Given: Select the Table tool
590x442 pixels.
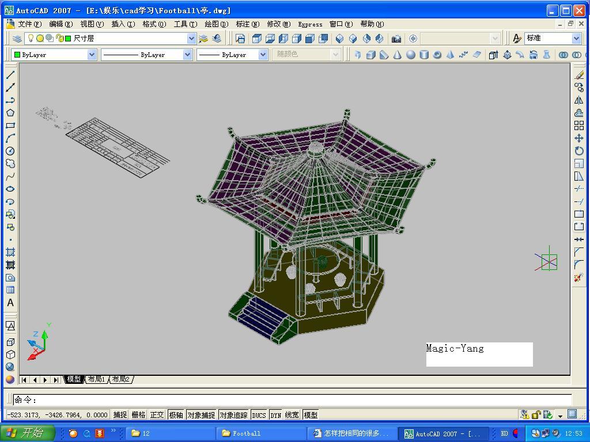Looking at the screenshot, I should pos(10,290).
